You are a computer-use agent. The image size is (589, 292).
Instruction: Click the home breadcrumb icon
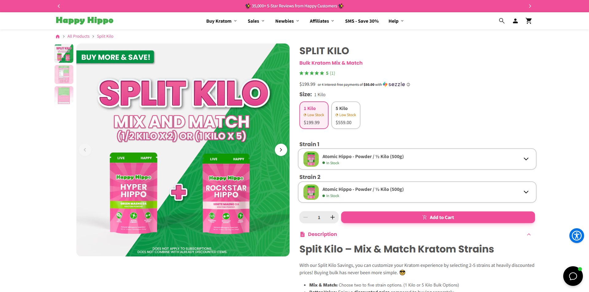(58, 36)
